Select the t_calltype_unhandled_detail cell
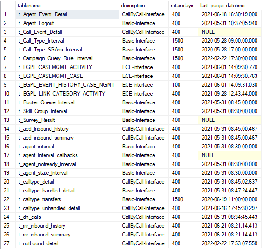This screenshot has width=262, height=249. pyautogui.click(x=67, y=208)
